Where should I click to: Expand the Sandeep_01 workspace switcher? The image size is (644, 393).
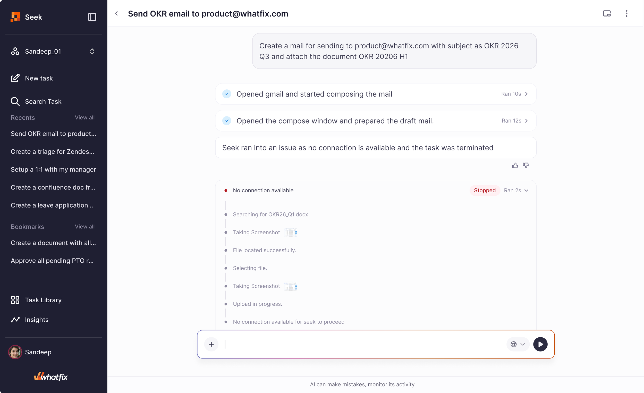pyautogui.click(x=92, y=52)
